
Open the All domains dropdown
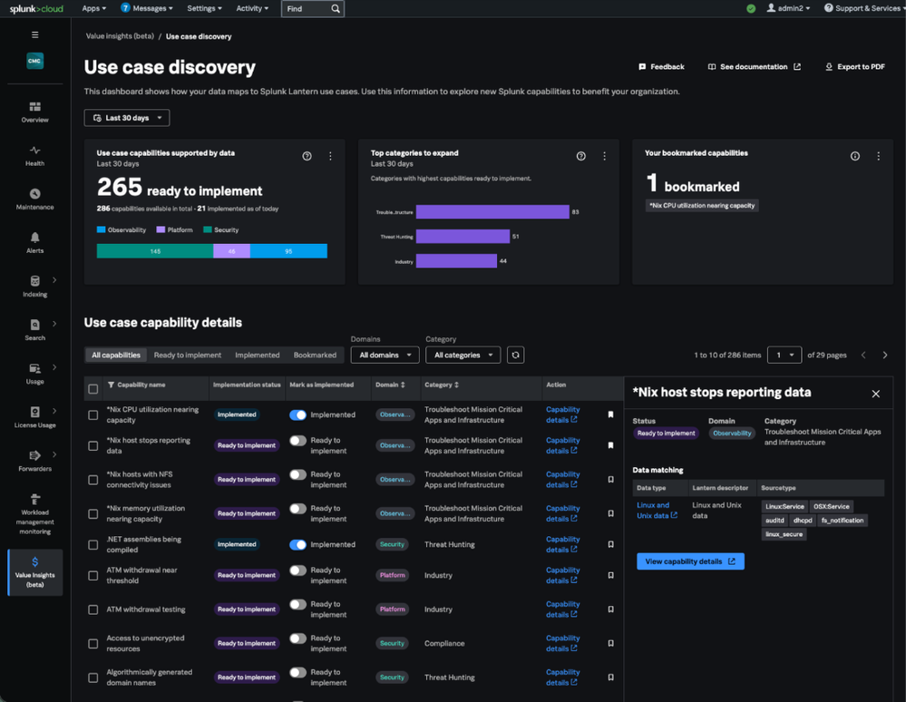point(385,355)
